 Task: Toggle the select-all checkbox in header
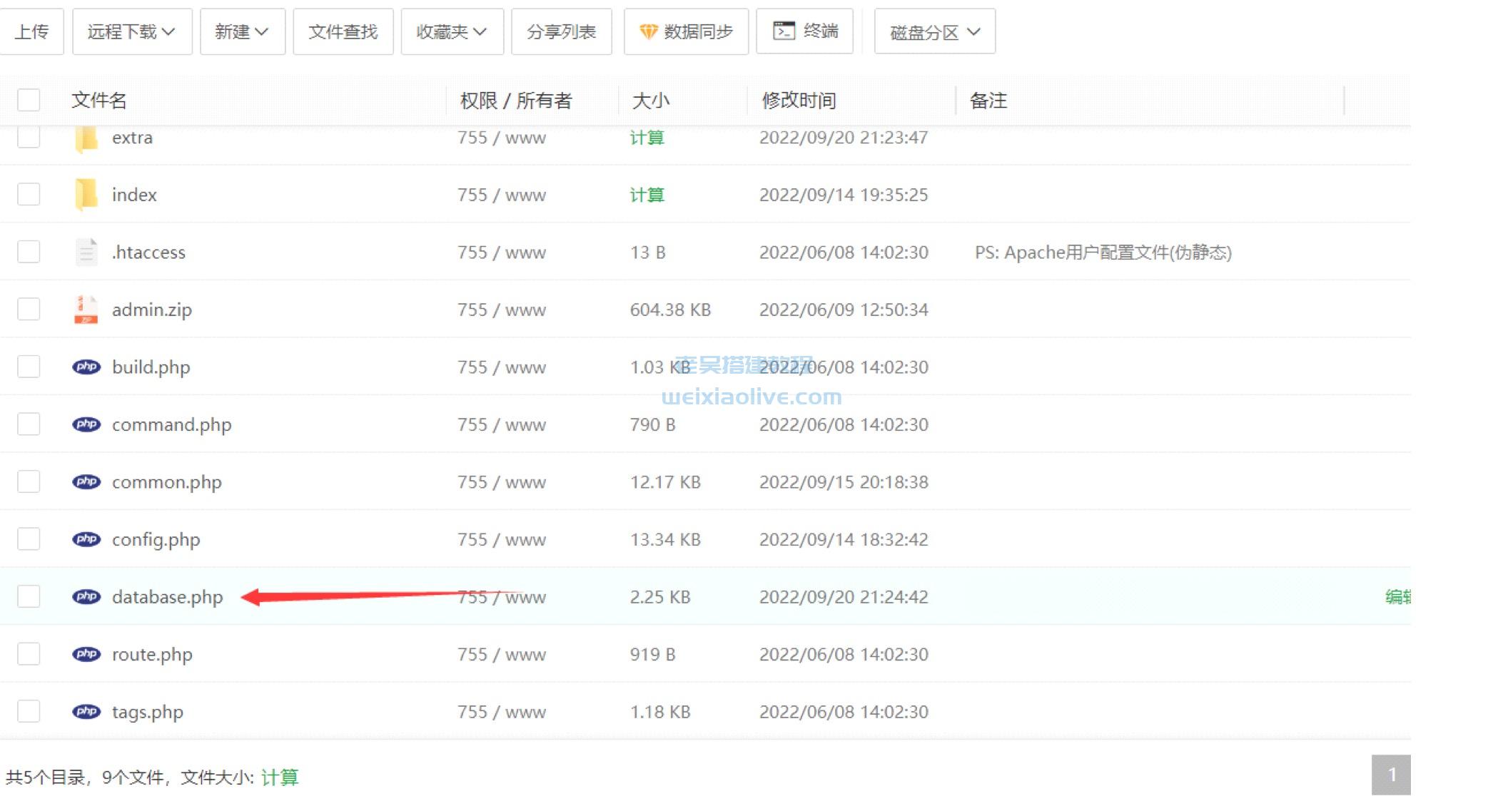coord(28,100)
